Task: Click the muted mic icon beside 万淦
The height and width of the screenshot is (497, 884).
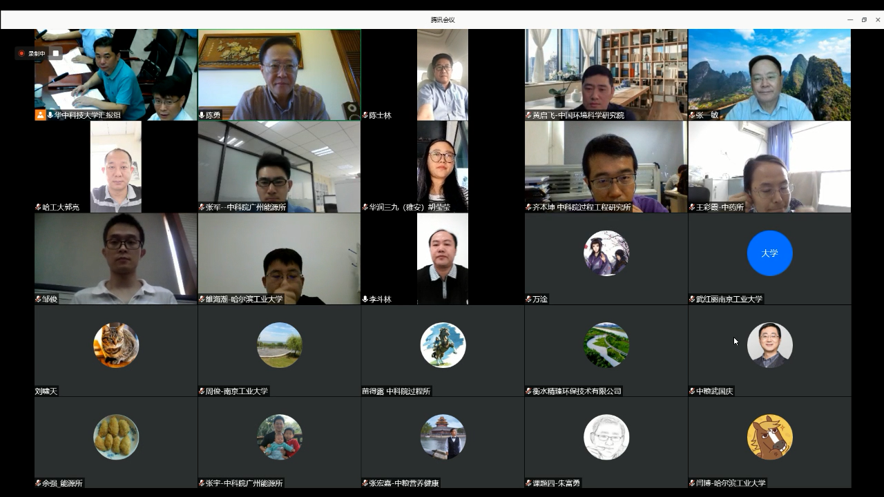Action: pos(528,299)
